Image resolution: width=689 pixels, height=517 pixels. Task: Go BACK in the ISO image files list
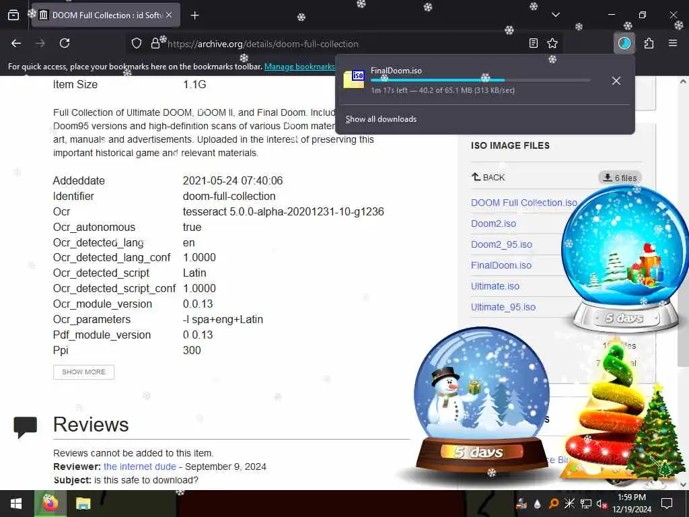488,178
